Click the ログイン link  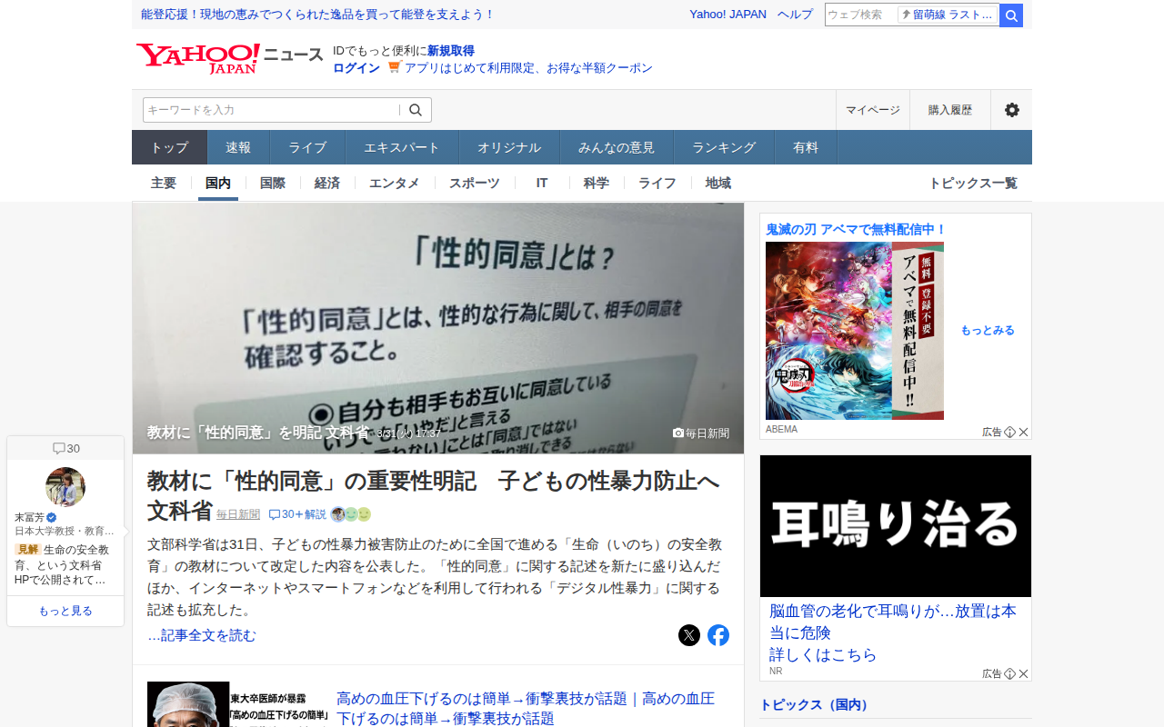[x=356, y=68]
